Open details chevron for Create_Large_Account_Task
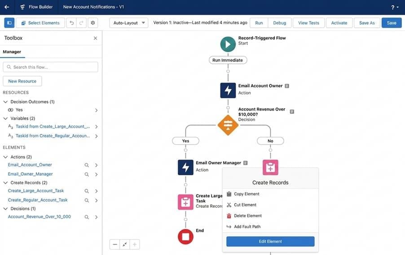 [97, 191]
